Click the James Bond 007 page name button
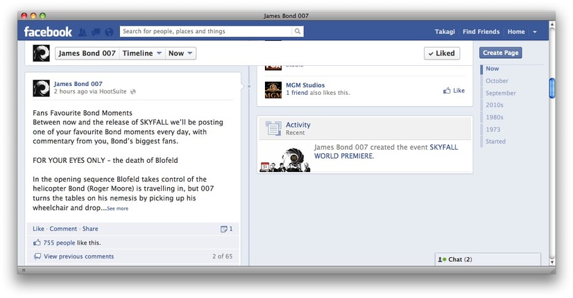This screenshot has height=298, width=573. coord(87,53)
